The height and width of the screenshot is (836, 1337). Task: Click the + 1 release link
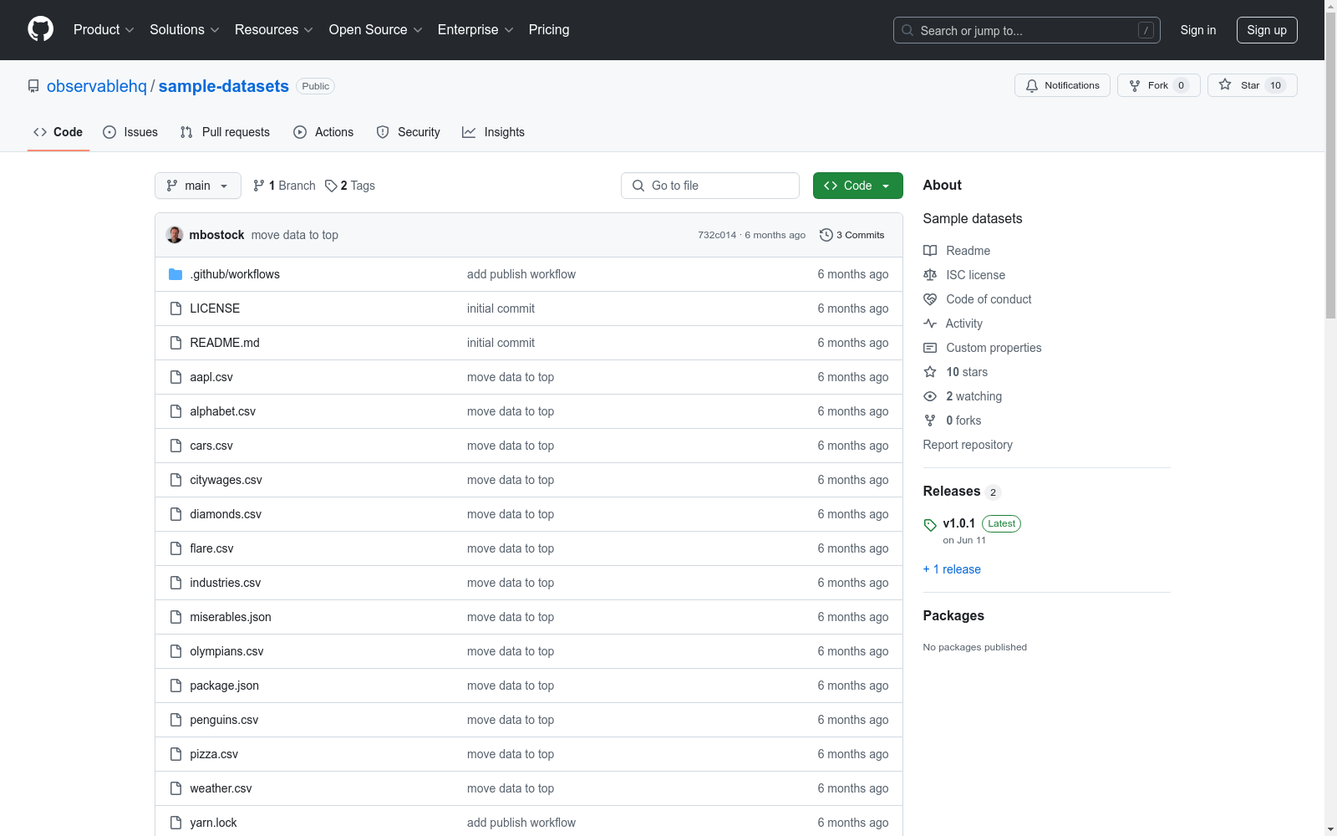(x=952, y=569)
